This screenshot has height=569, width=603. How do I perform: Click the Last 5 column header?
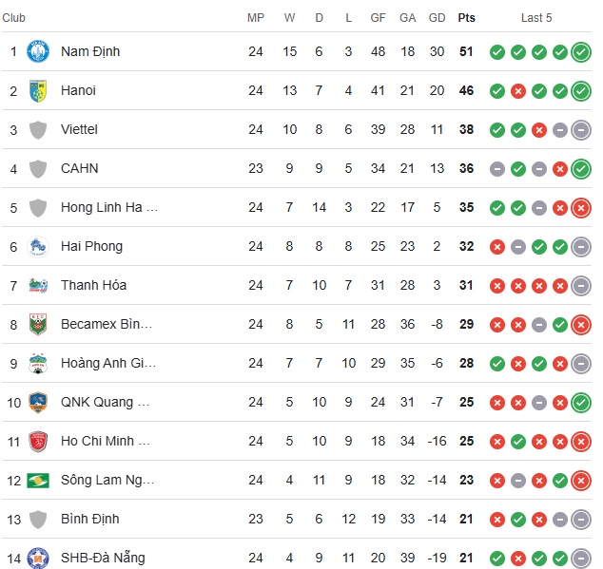pos(536,18)
